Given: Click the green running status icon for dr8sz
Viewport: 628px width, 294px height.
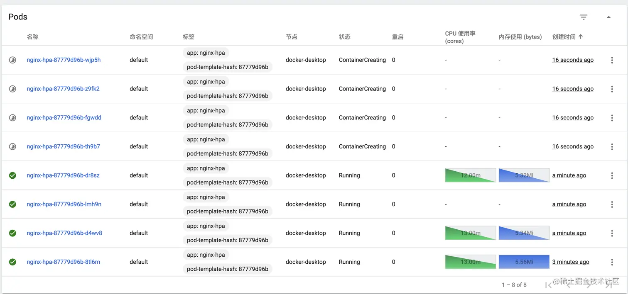Looking at the screenshot, I should point(12,175).
